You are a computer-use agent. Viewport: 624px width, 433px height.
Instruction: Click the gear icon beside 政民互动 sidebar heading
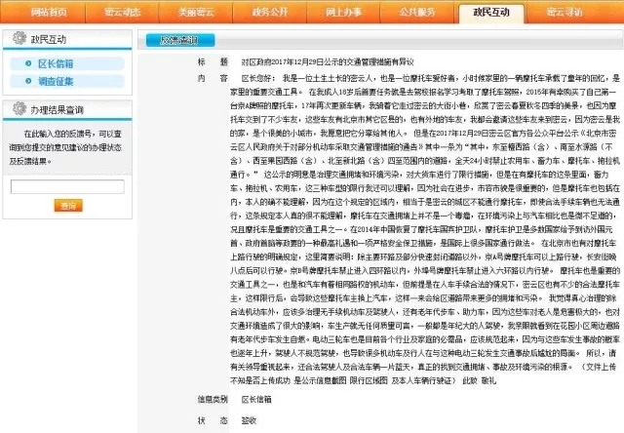pyautogui.click(x=19, y=38)
